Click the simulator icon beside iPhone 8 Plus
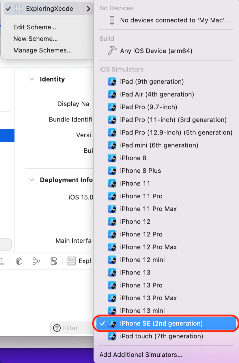The image size is (239, 363). (x=112, y=171)
